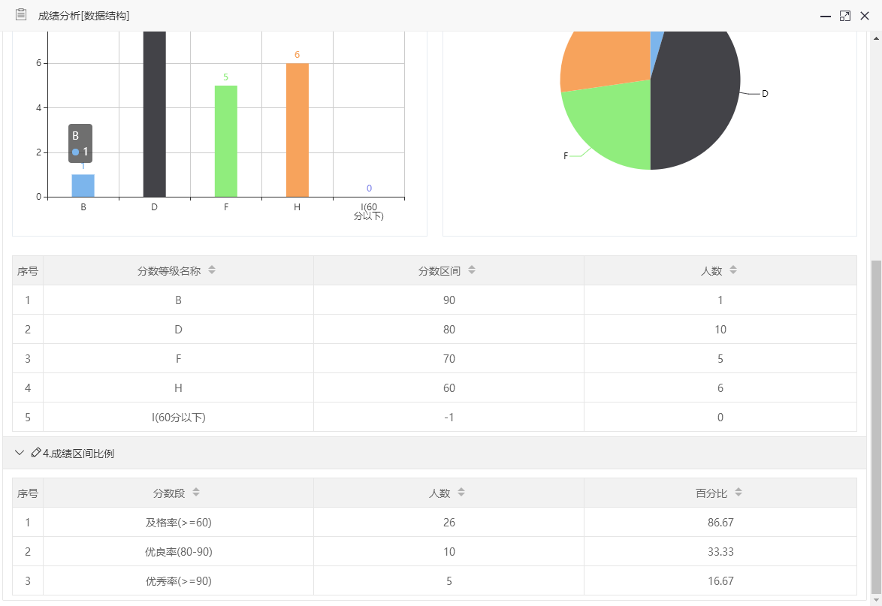This screenshot has height=606, width=882.
Task: Click the F label beside pie chart
Action: [566, 155]
